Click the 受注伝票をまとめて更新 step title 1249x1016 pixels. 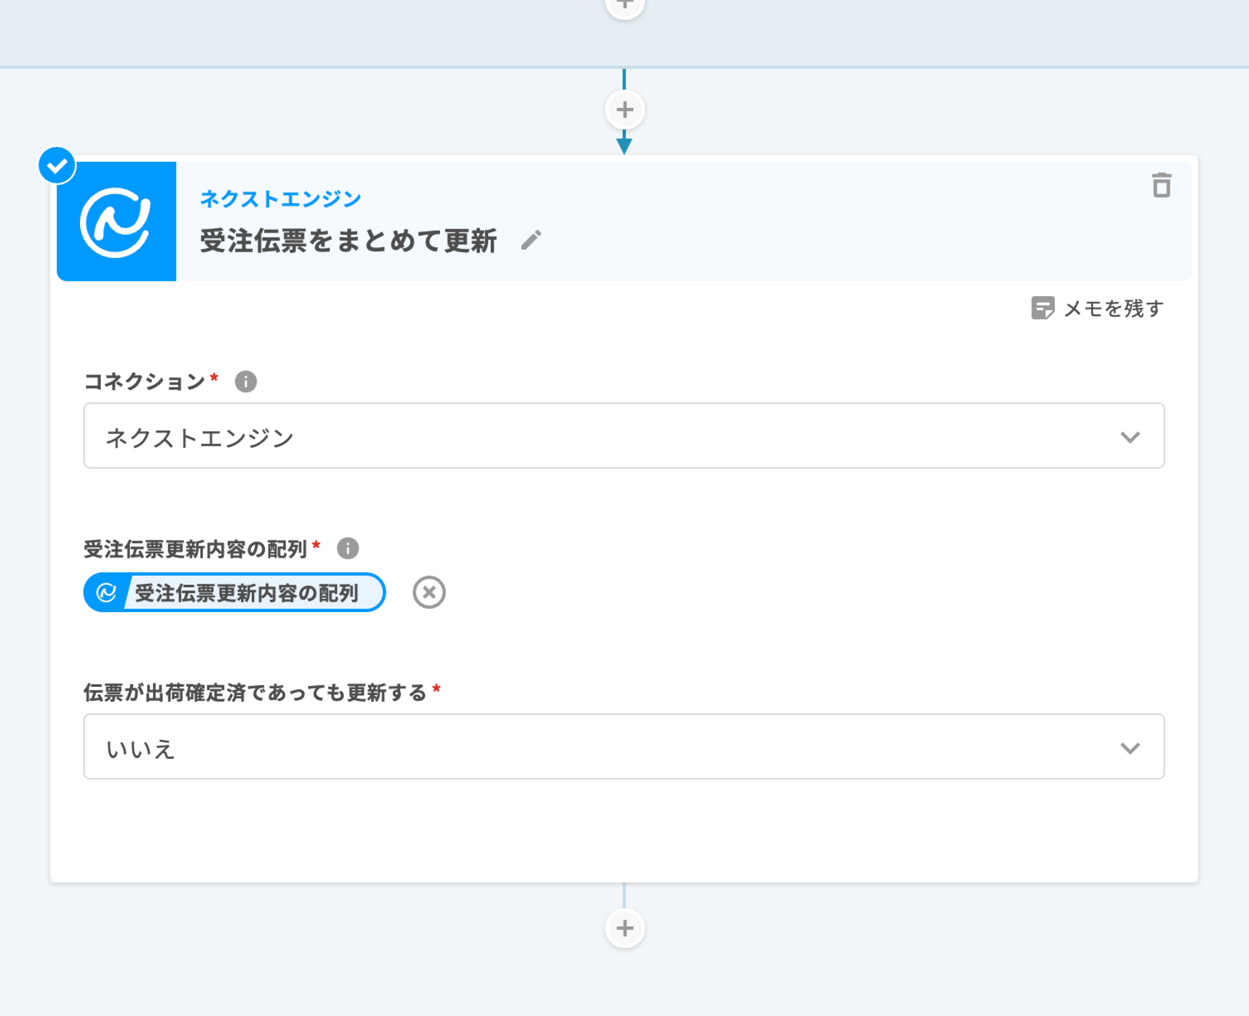[348, 240]
